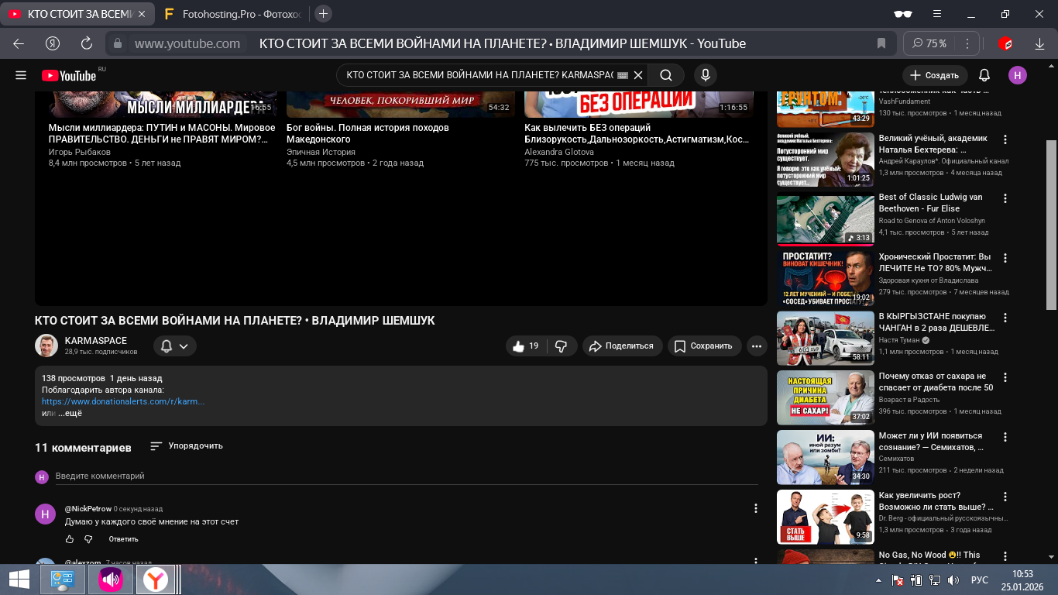Screen dimensions: 1058x595
Task: Open the Yandex Browser taskbar icon
Action: (156, 580)
